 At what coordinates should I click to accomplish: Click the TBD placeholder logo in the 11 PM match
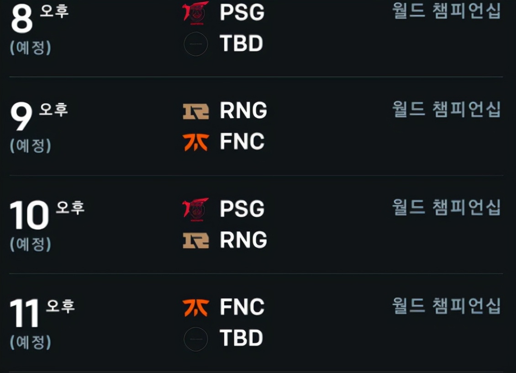(x=195, y=339)
